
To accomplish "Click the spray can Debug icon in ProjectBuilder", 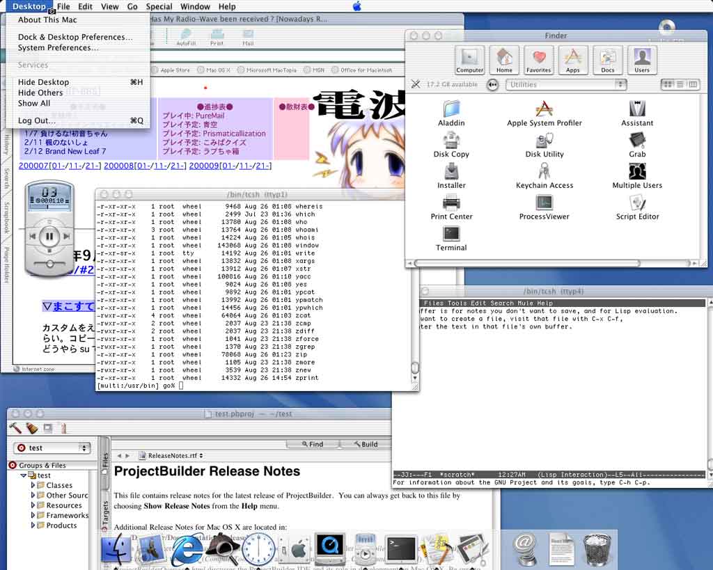I will [63, 428].
